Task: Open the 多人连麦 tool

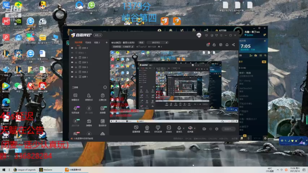Action: 89,110
